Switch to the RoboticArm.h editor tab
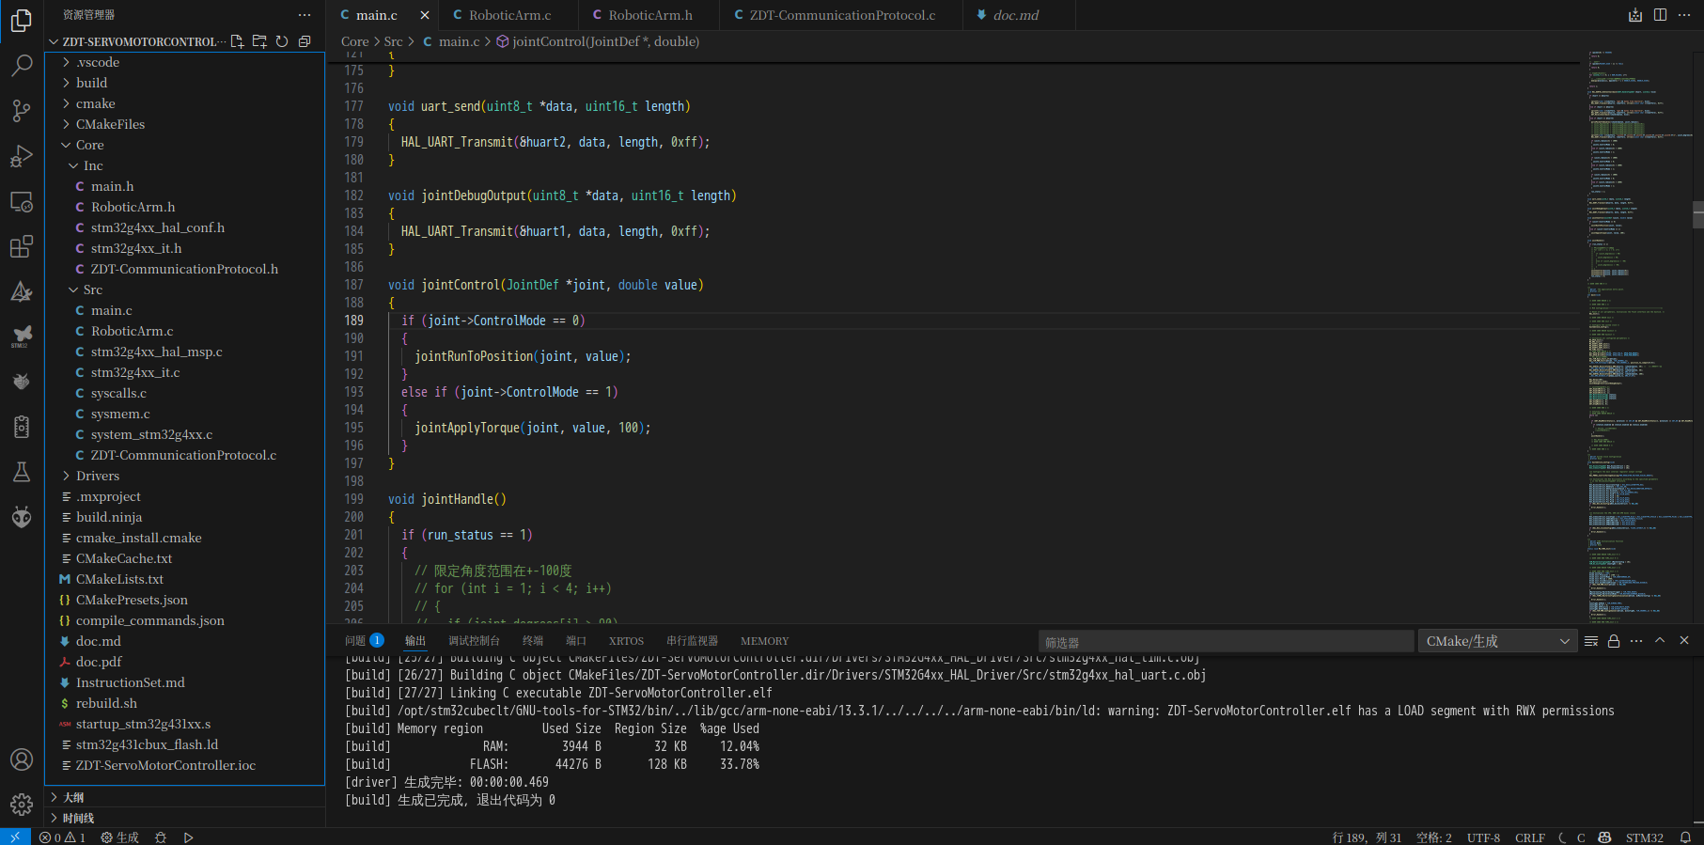Screen dimensions: 1704x845 pyautogui.click(x=649, y=15)
